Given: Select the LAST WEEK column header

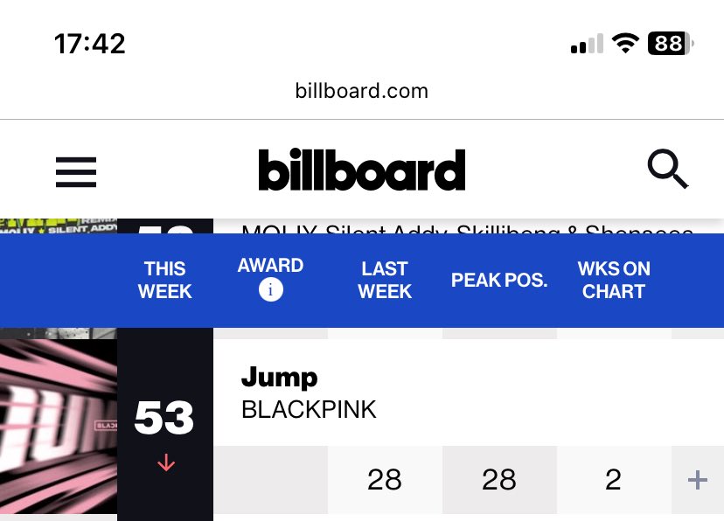Looking at the screenshot, I should (x=385, y=280).
